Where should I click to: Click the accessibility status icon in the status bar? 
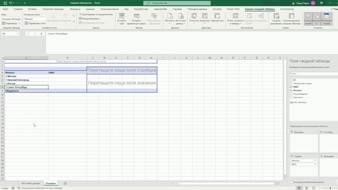(x=19, y=188)
